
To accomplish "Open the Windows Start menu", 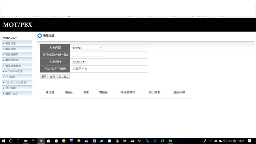I will coord(3,141).
